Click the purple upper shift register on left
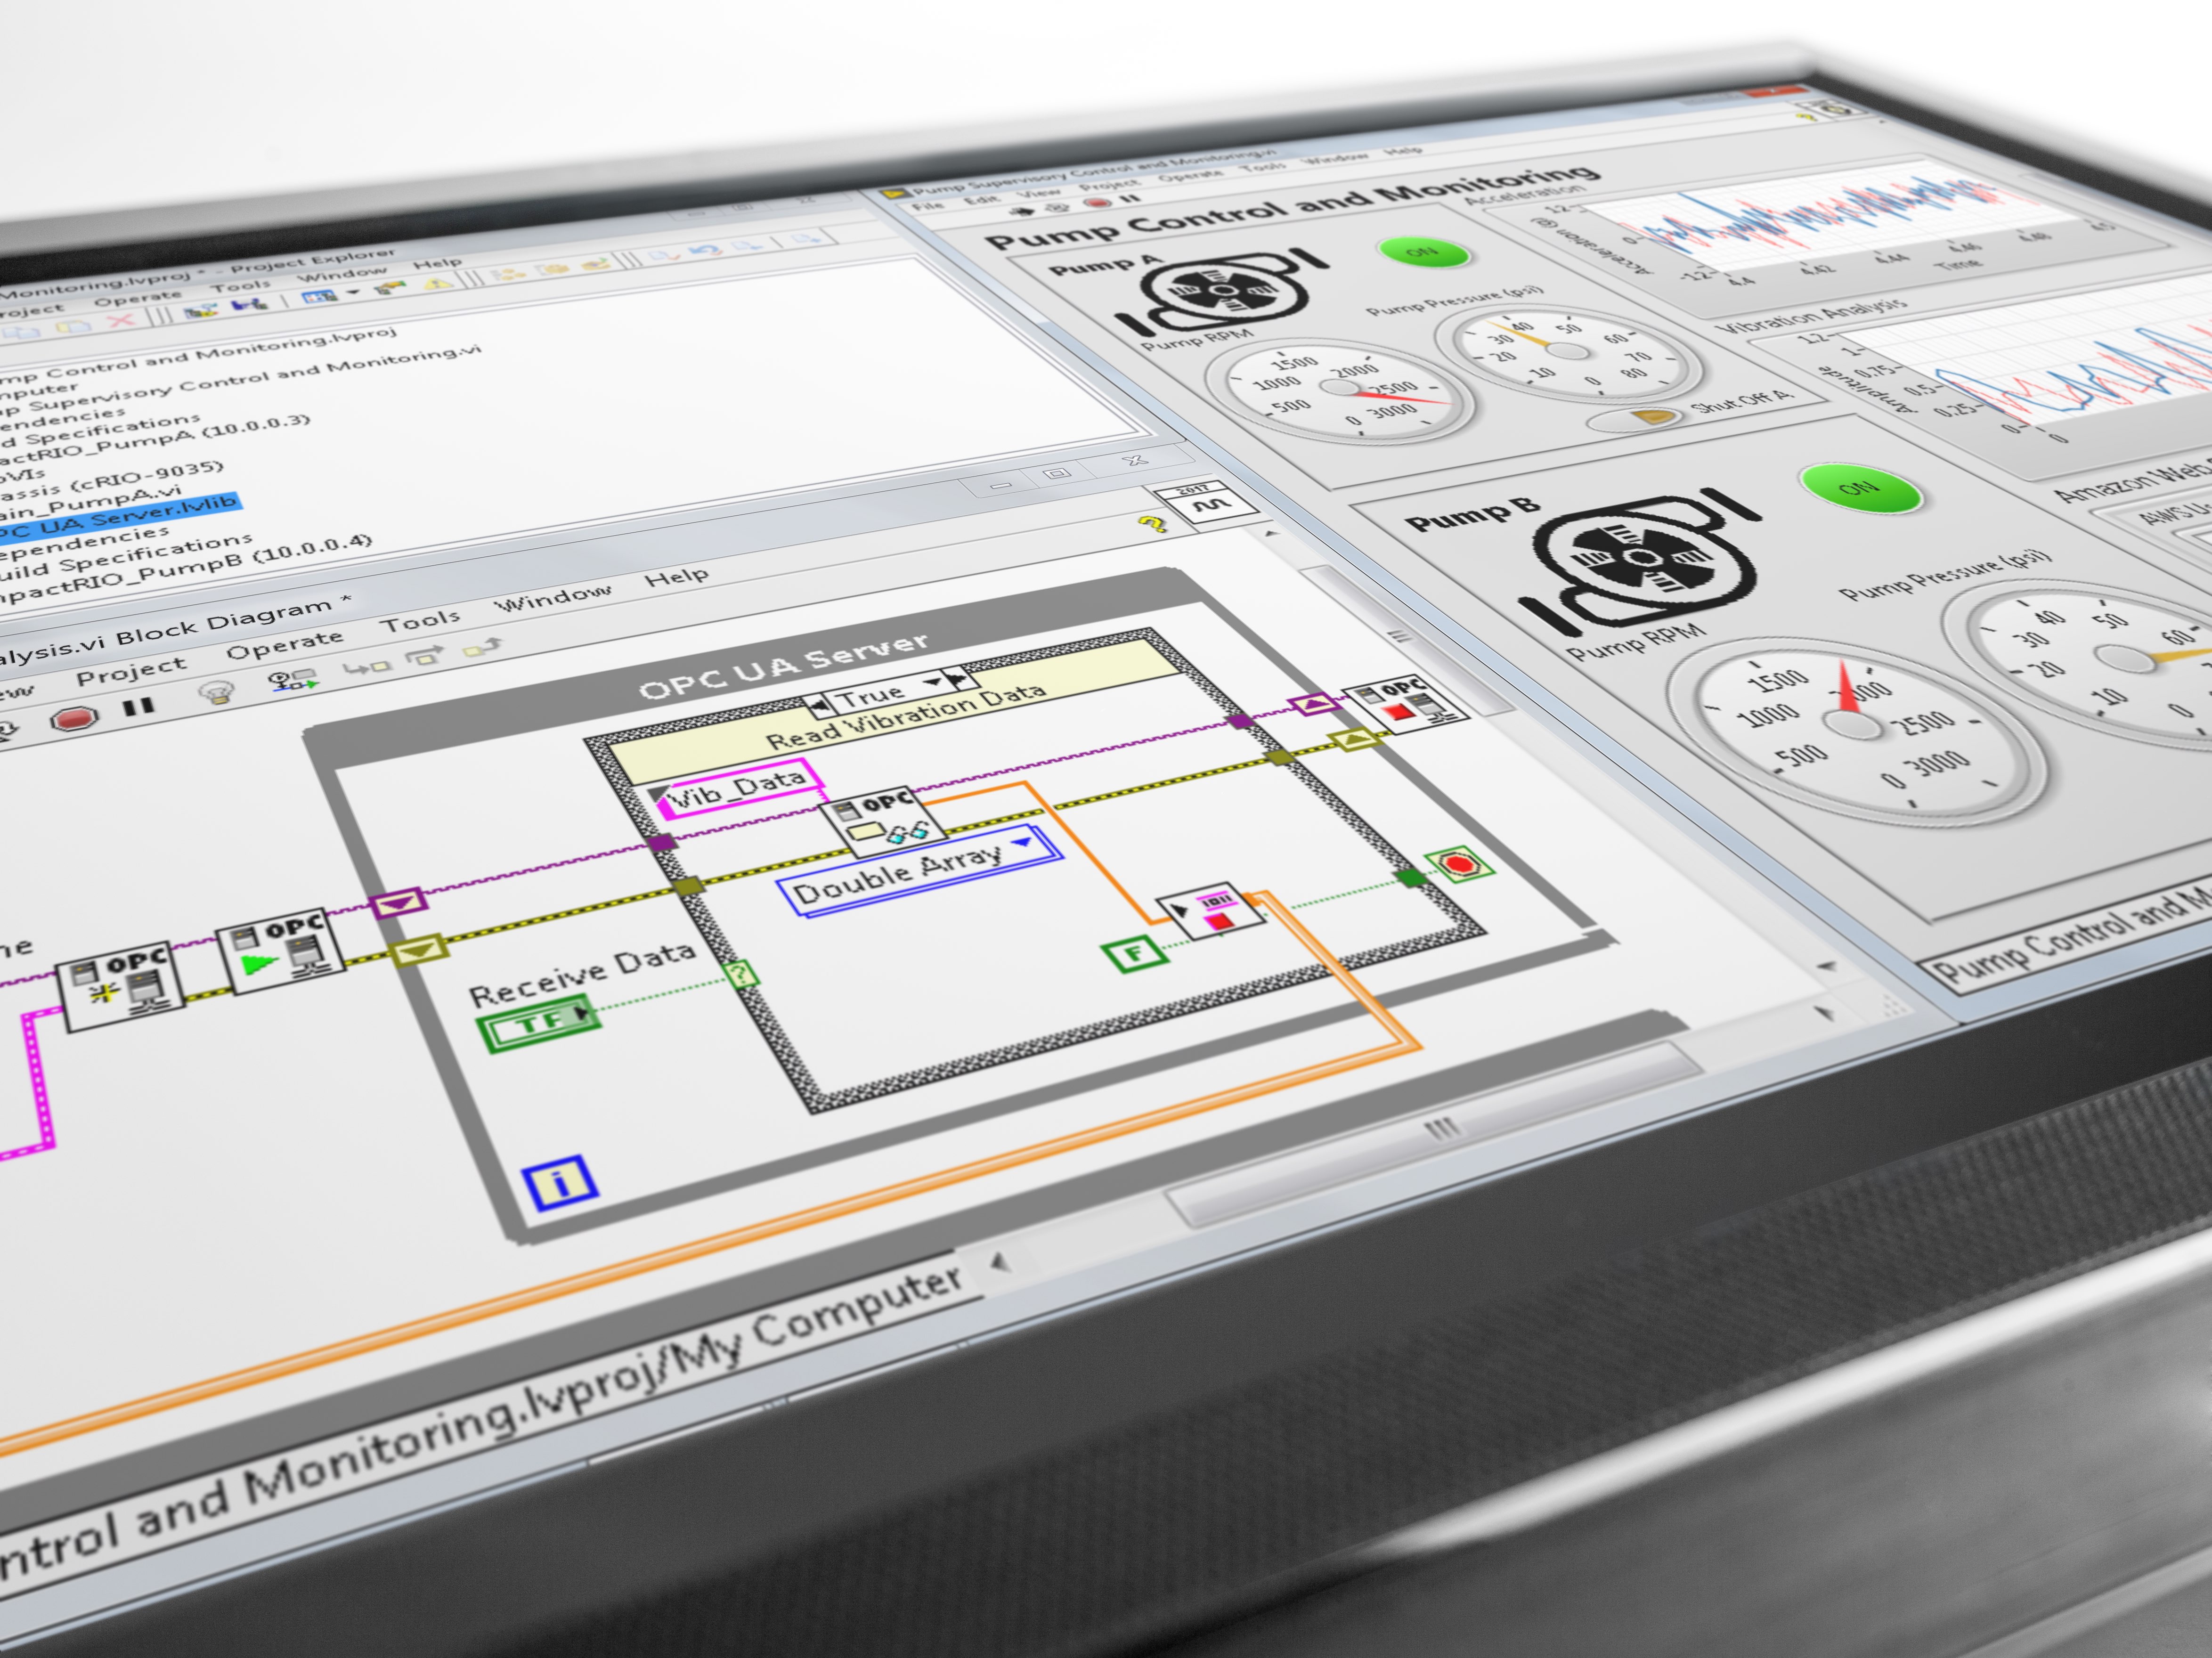 [x=399, y=905]
